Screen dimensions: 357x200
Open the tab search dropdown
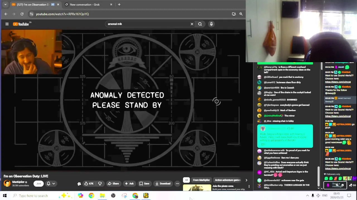[5, 4]
